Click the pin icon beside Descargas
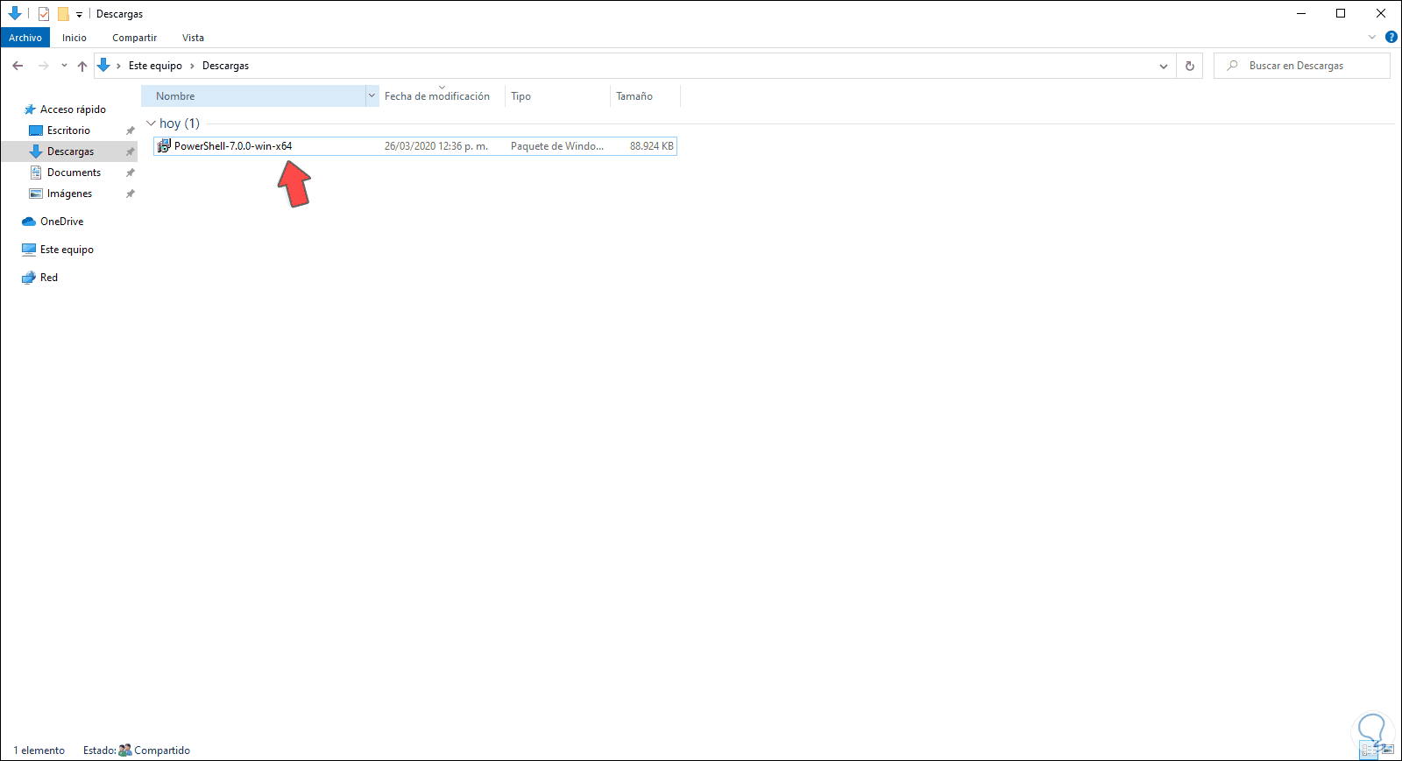The height and width of the screenshot is (761, 1402). click(x=131, y=151)
